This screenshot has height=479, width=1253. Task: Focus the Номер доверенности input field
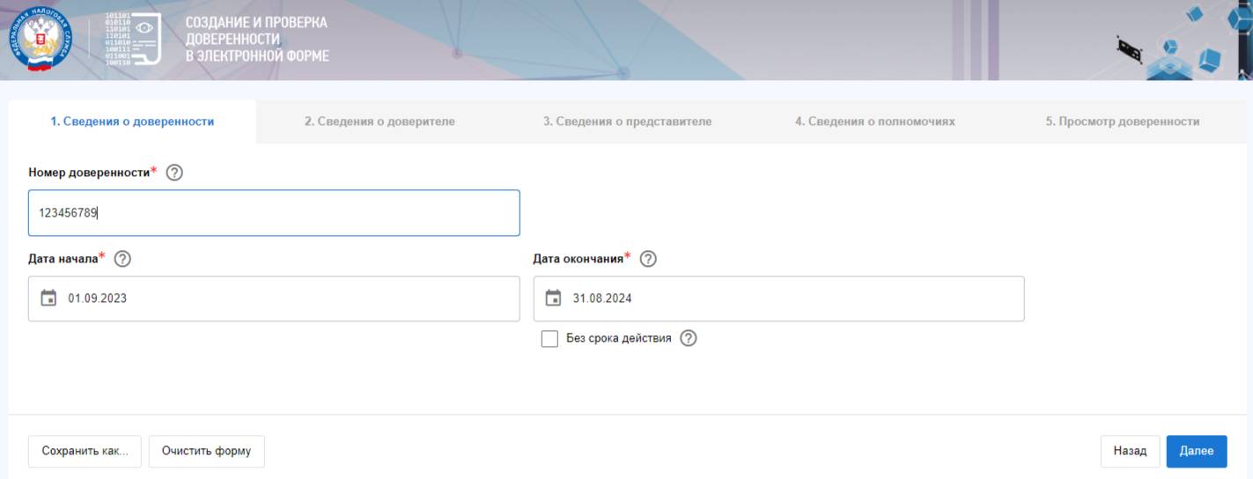click(274, 213)
